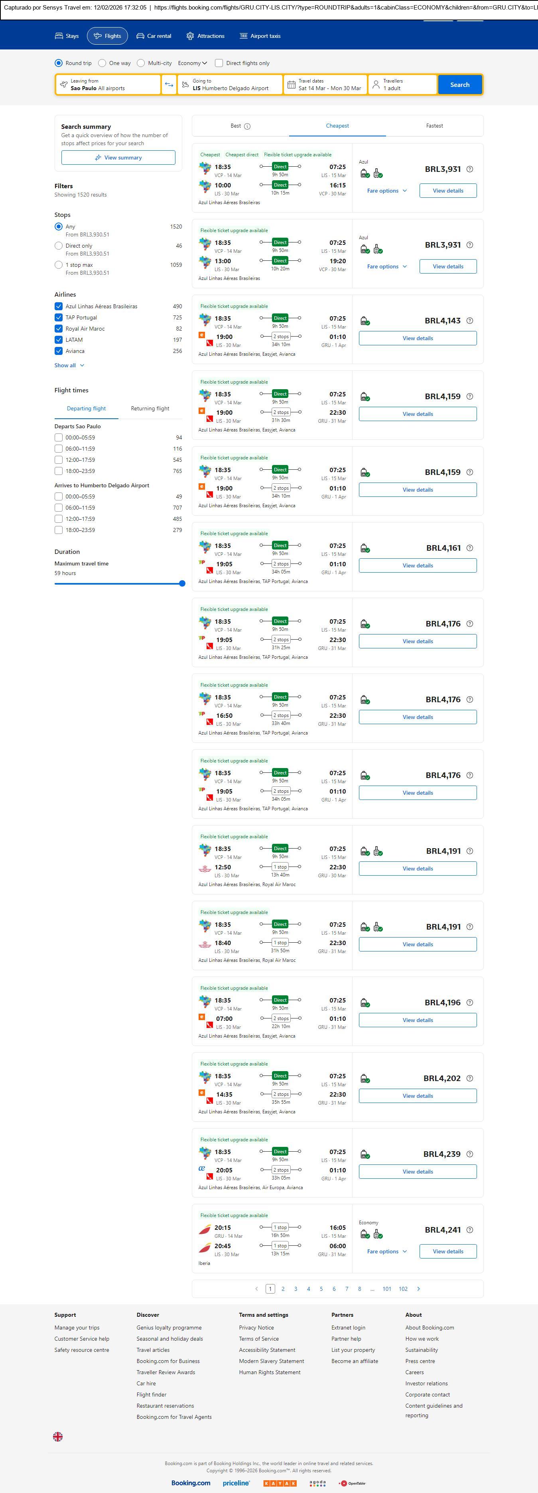Viewport: 538px width, 1493px height.
Task: Click the Leaving from Sao Paulo input field
Action: coord(108,85)
